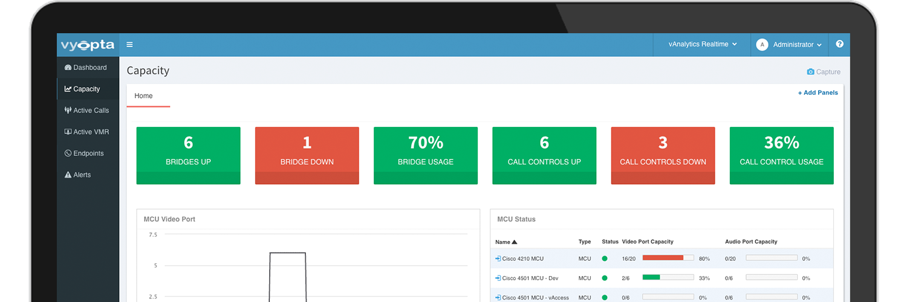
Task: Click the 2/6 video port value
Action: [x=626, y=278]
